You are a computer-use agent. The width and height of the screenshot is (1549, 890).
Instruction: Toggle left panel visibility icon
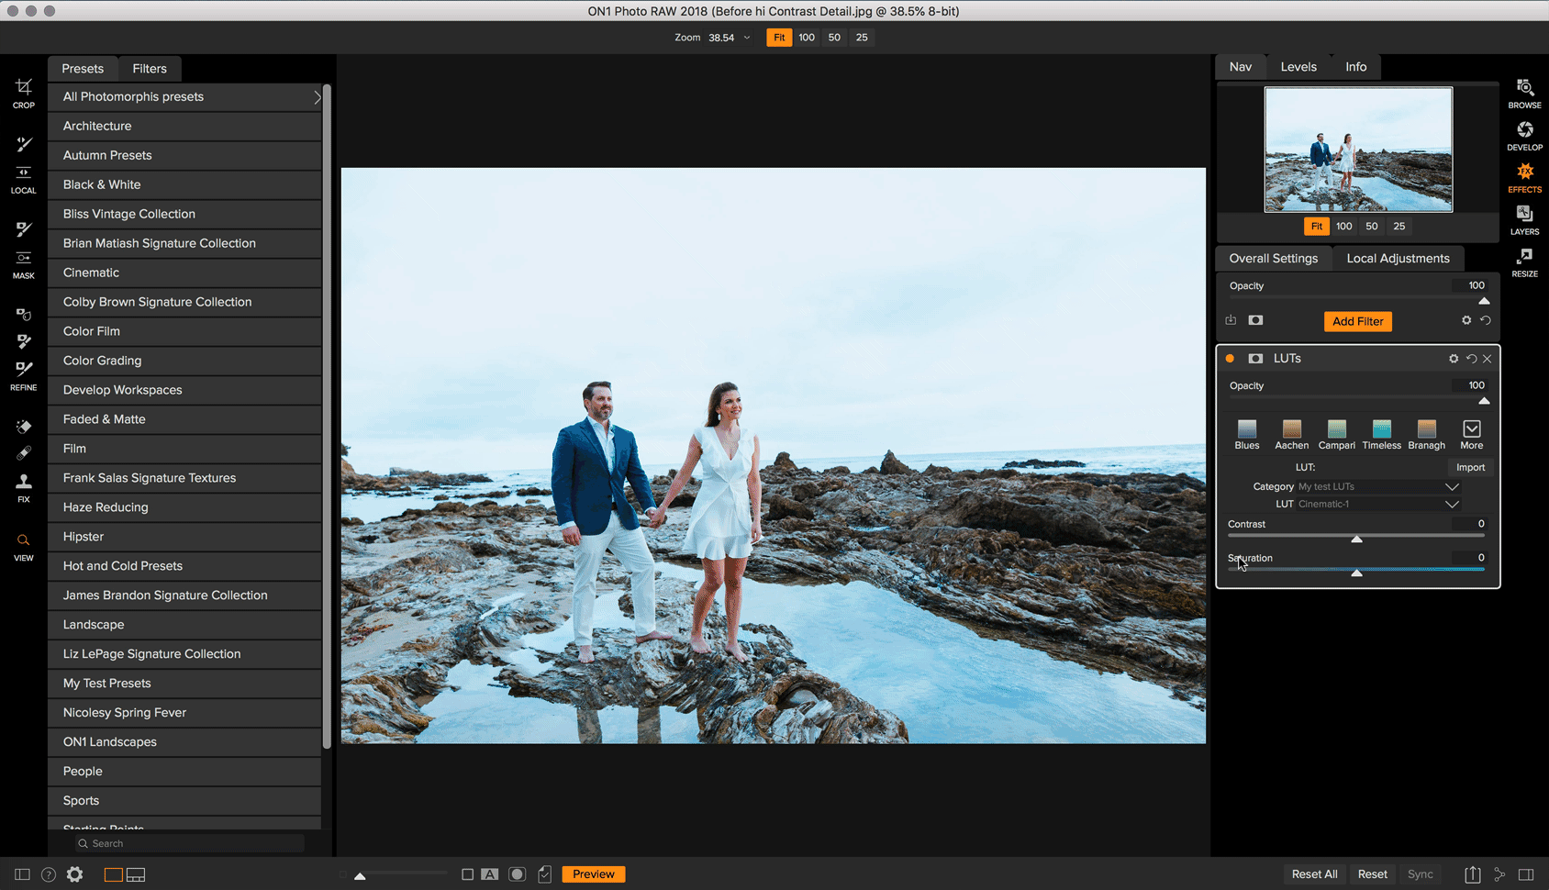click(x=23, y=874)
